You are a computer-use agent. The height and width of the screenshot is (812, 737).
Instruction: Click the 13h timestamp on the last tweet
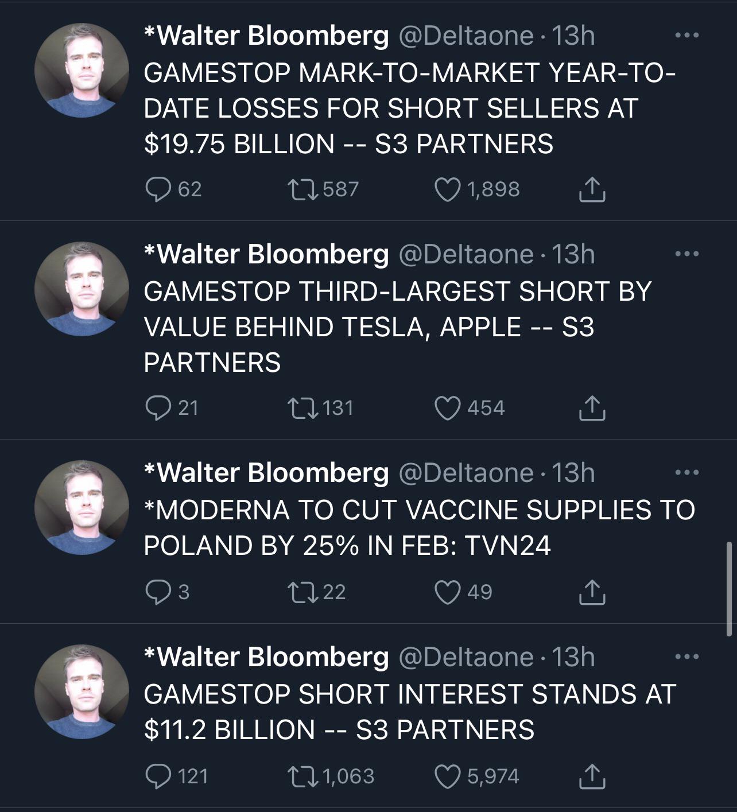coord(574,658)
